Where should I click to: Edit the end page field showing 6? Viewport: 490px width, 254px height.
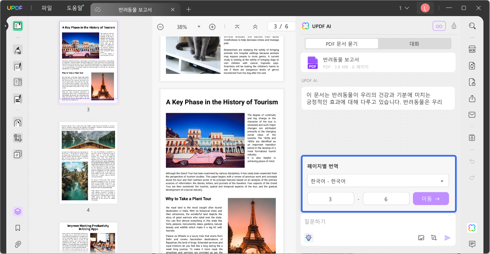pos(386,199)
